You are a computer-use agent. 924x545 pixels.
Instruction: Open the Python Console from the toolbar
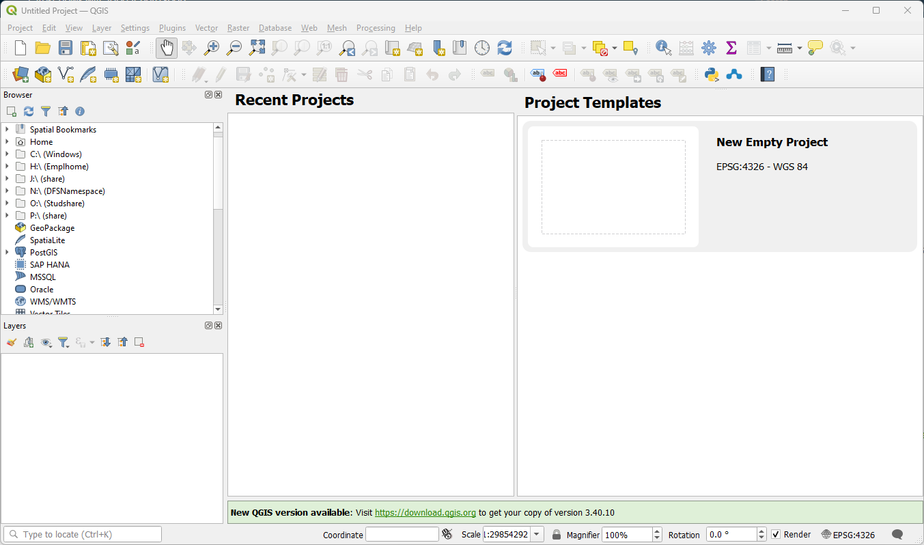coord(712,74)
